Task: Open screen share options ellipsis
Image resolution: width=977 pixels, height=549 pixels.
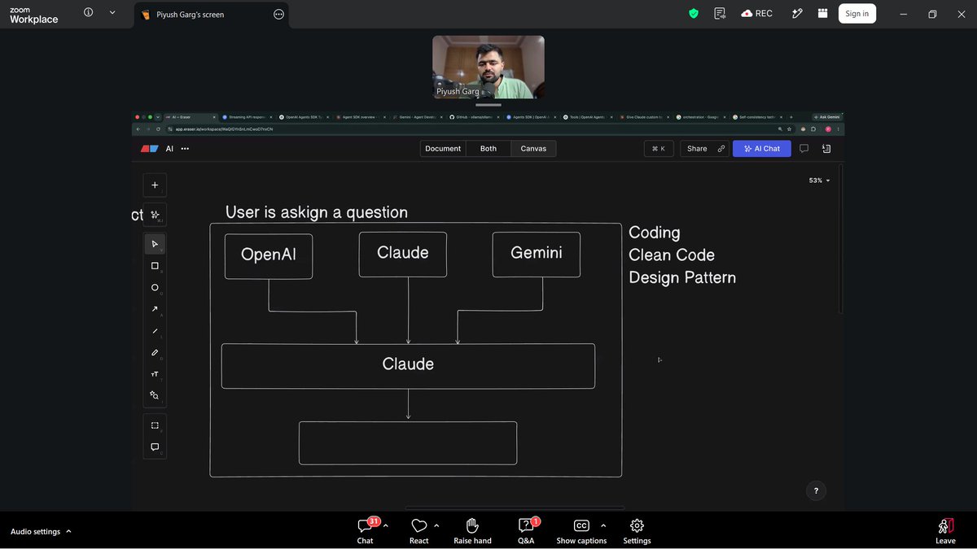Action: coord(279,14)
